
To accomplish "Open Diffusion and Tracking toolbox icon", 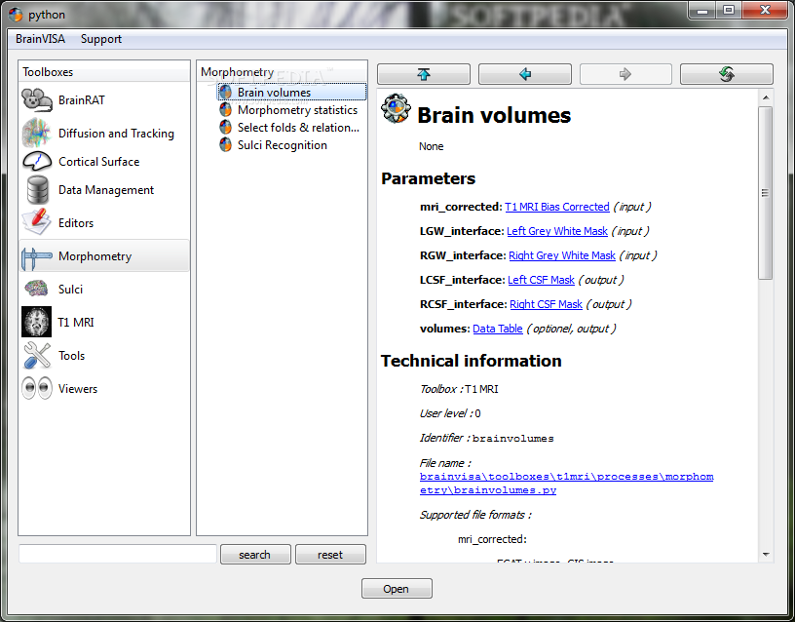I will click(x=36, y=133).
